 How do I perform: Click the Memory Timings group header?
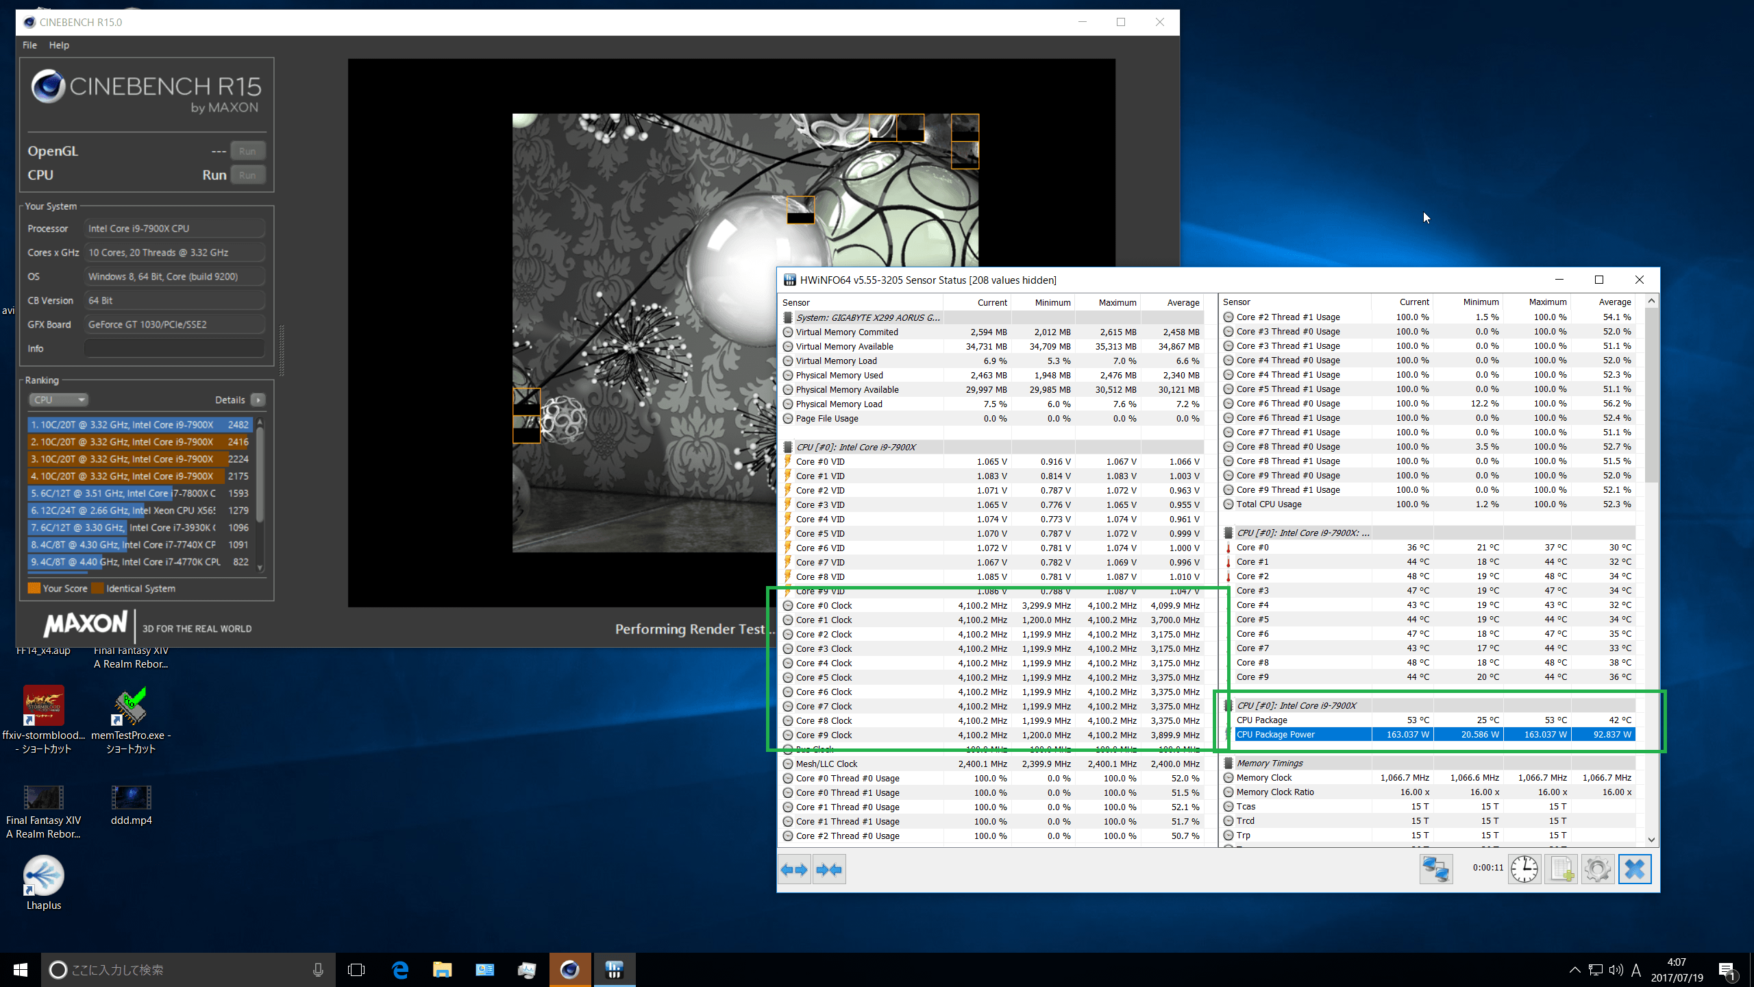[1429, 763]
